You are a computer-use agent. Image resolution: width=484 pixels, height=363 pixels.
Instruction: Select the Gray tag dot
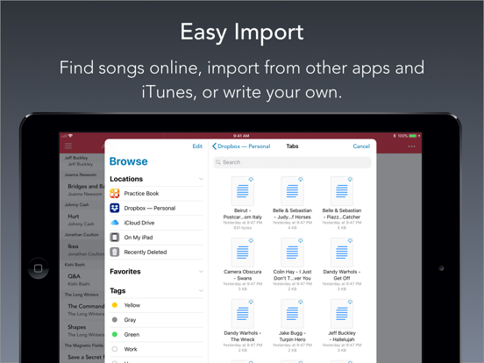[x=115, y=320]
